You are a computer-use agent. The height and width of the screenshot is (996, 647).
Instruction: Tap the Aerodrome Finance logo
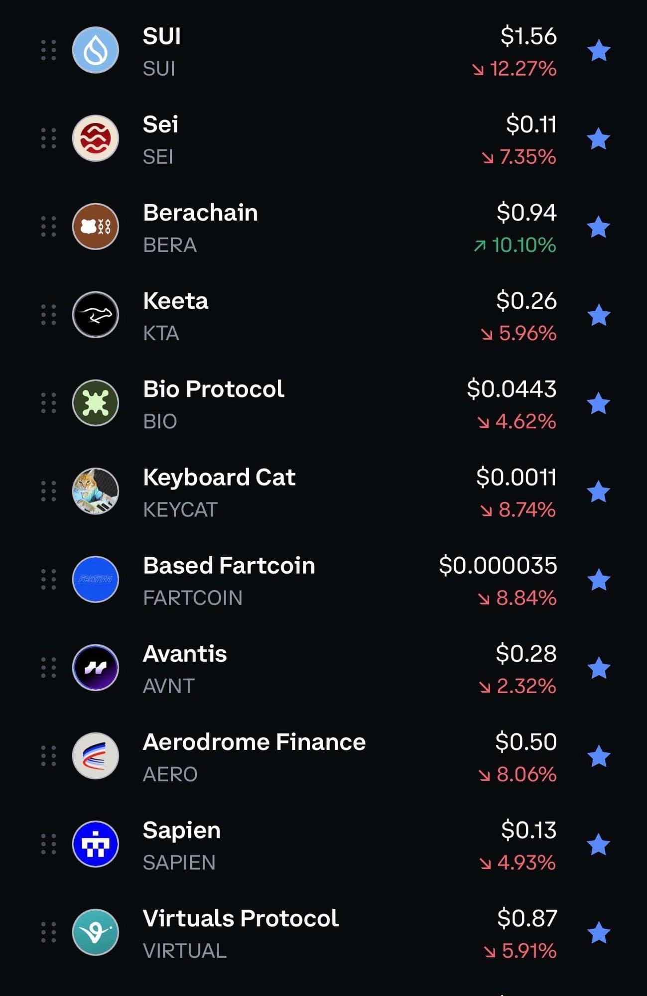(96, 755)
